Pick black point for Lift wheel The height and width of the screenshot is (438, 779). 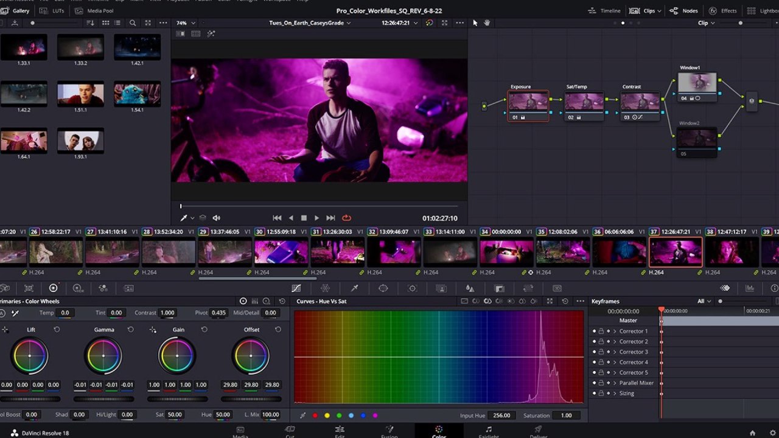[x=5, y=329]
